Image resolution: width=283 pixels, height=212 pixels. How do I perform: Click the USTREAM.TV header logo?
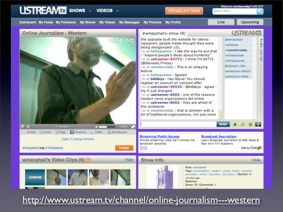[x=43, y=10]
